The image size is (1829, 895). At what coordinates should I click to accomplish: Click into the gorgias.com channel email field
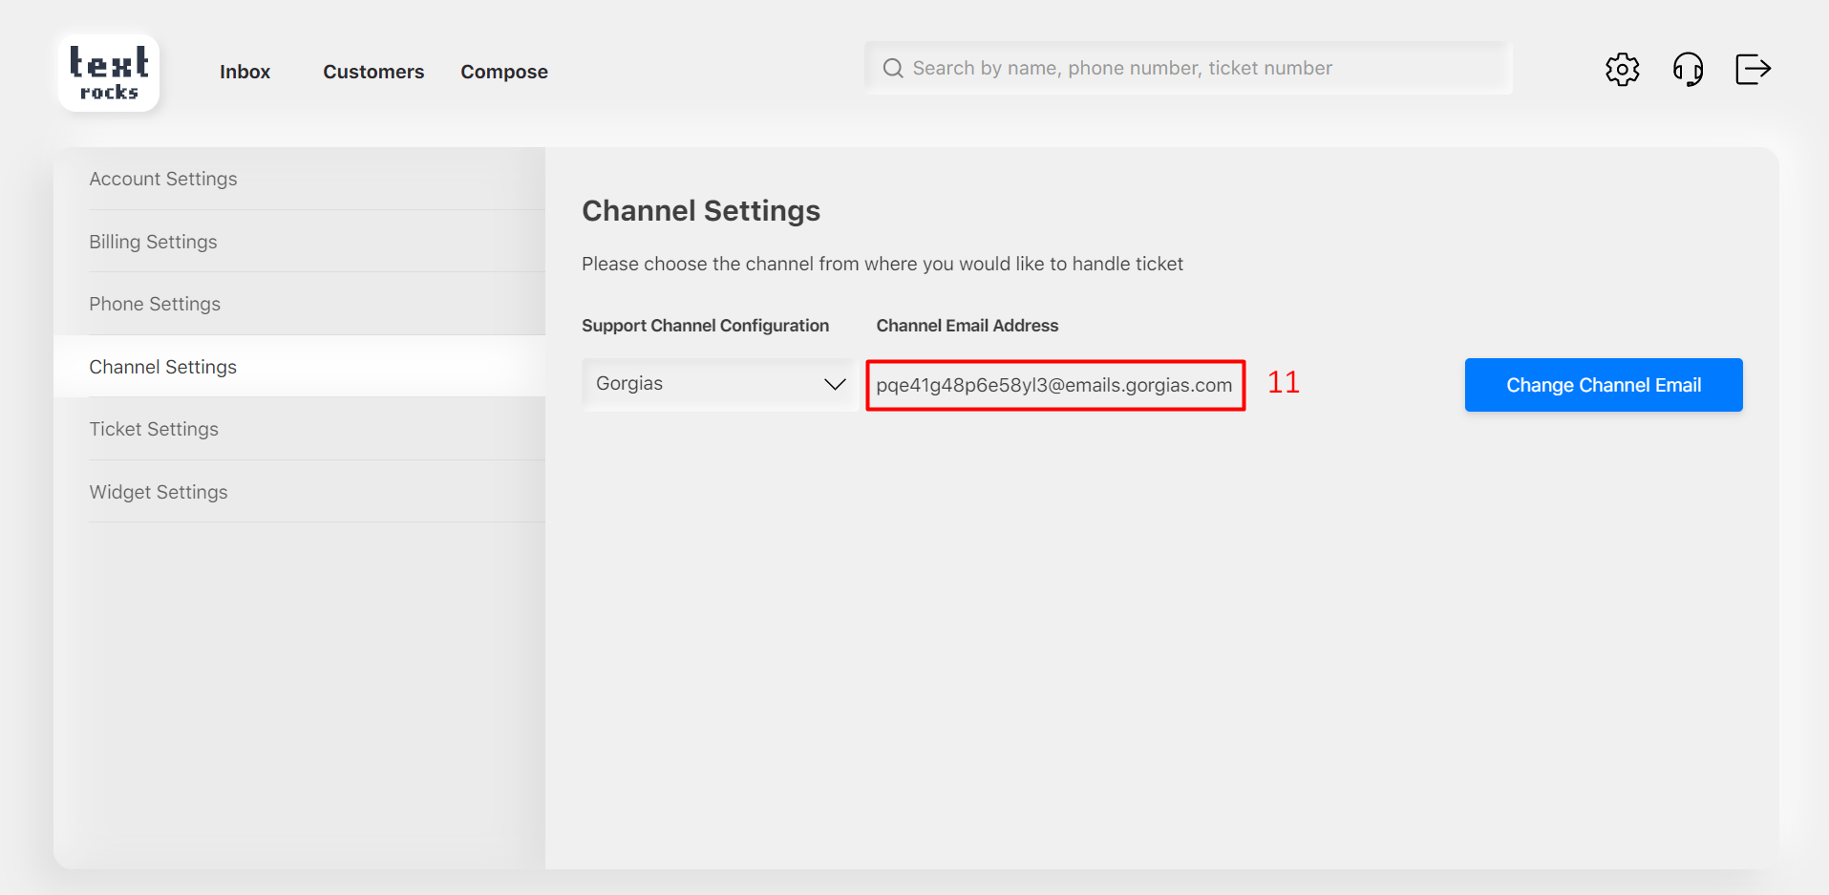click(1054, 385)
